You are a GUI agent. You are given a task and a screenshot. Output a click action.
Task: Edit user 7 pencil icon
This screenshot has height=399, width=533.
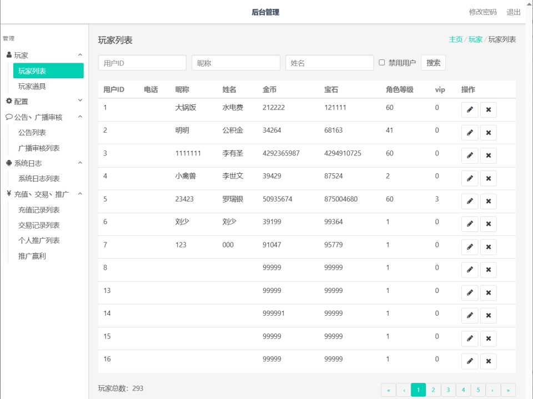tap(470, 247)
